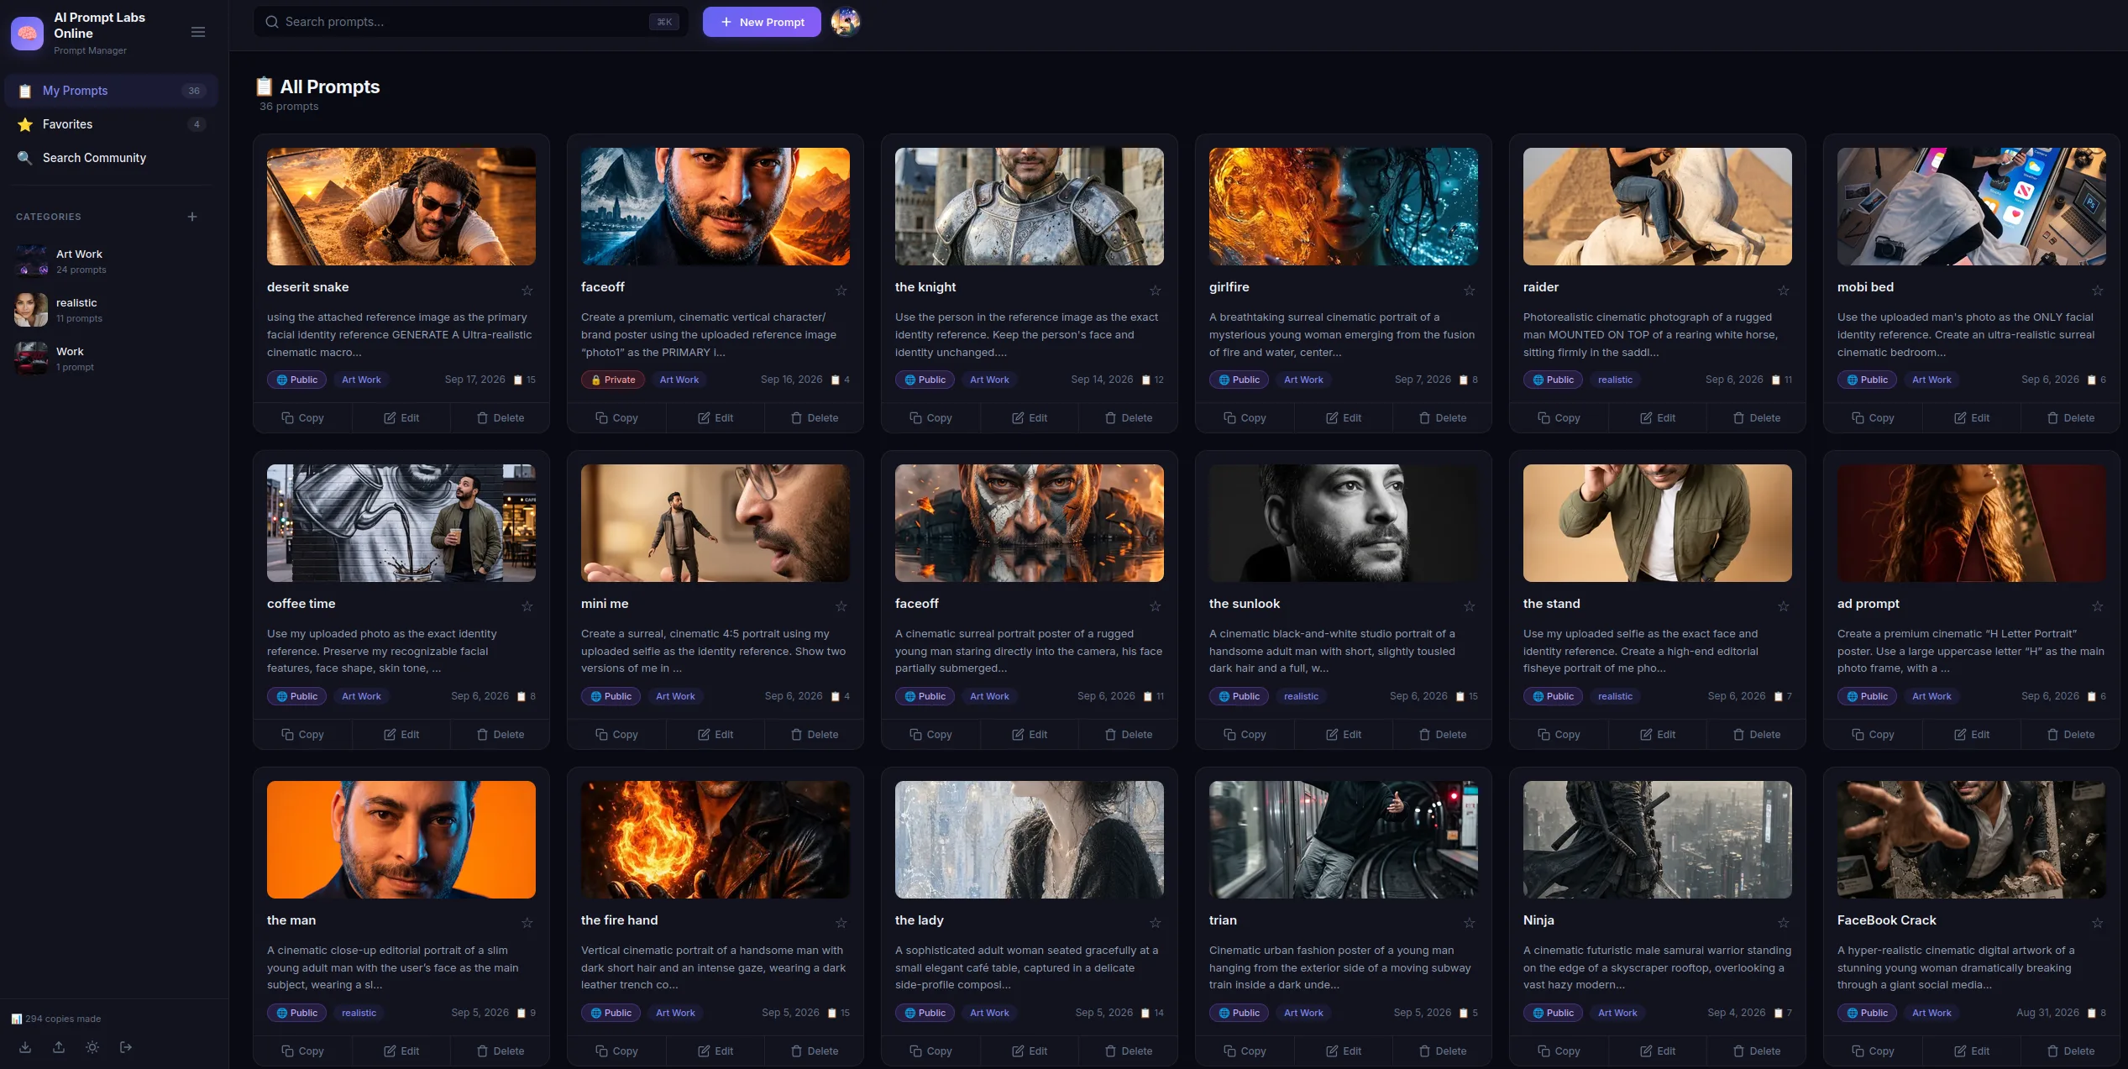This screenshot has height=1069, width=2128.
Task: Toggle favorite star on 'mobi bed' card
Action: pos(2098,291)
